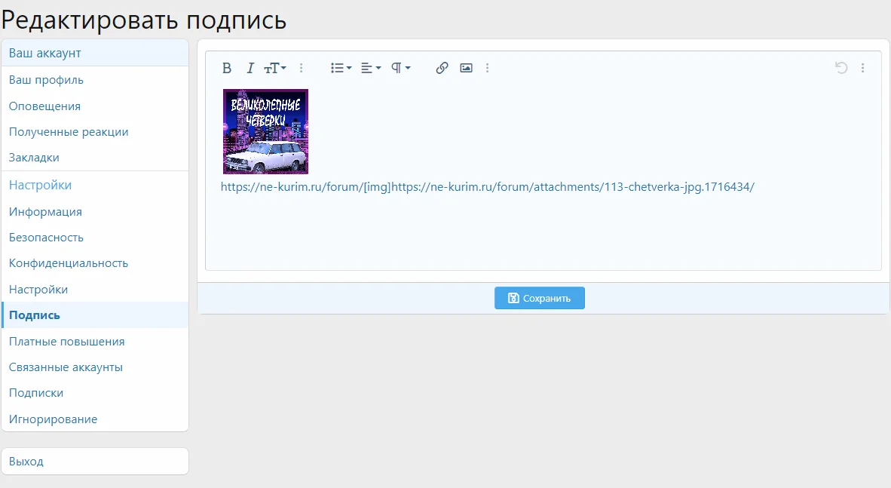891x488 pixels.
Task: Apply italic formatting
Action: click(250, 67)
